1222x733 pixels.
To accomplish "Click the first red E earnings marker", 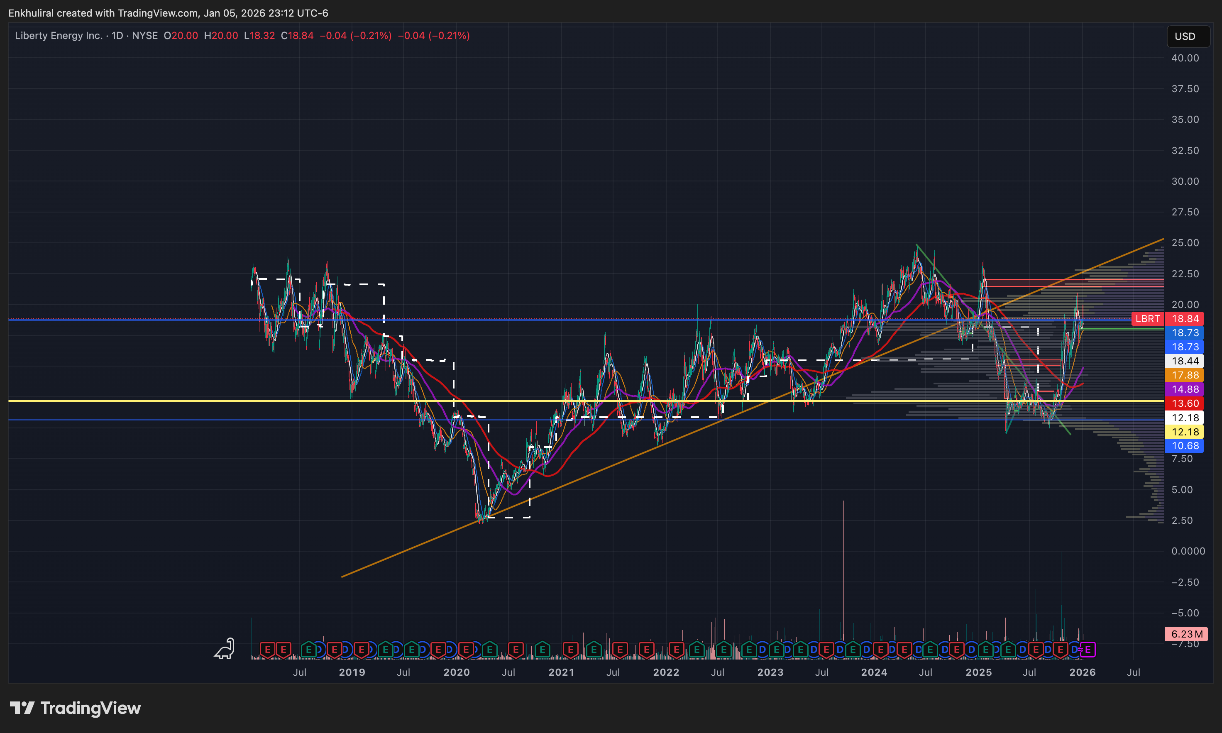I will 267,650.
